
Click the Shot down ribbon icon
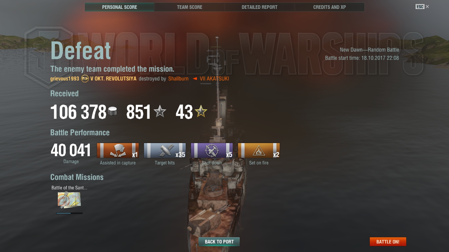(212, 151)
